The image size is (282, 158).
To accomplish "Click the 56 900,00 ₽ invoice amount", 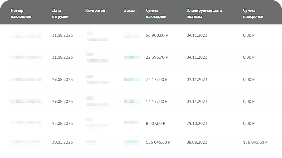I will [157, 36].
